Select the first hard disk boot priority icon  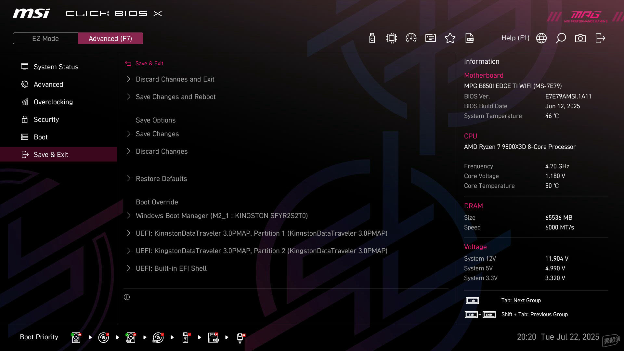pos(76,337)
